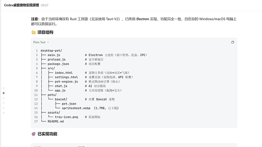
Task: Click the folder icon beside 项目结构
Action: pyautogui.click(x=33, y=32)
